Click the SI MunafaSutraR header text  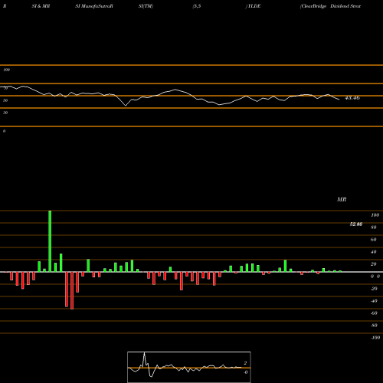(x=94, y=6)
